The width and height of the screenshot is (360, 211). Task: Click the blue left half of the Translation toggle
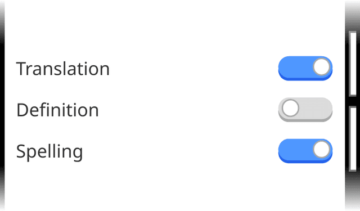point(294,68)
